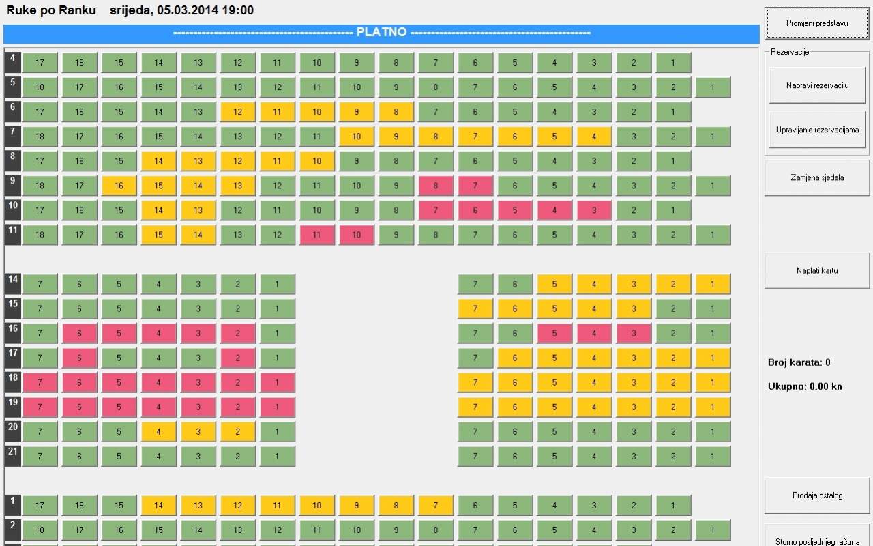Image resolution: width=873 pixels, height=546 pixels.
Task: Select green seat 17 in row 4
Action: (x=40, y=63)
